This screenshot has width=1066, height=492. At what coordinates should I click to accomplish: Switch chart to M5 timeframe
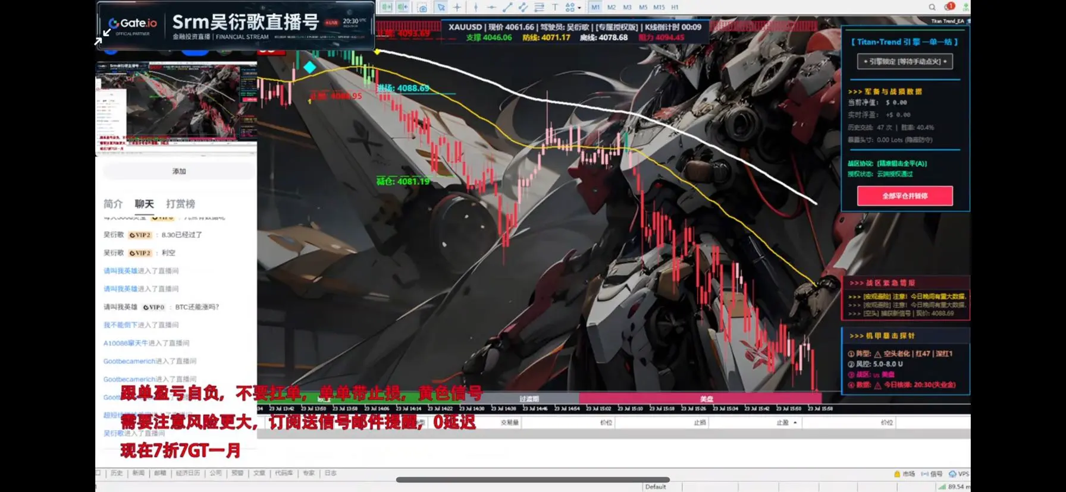(643, 7)
